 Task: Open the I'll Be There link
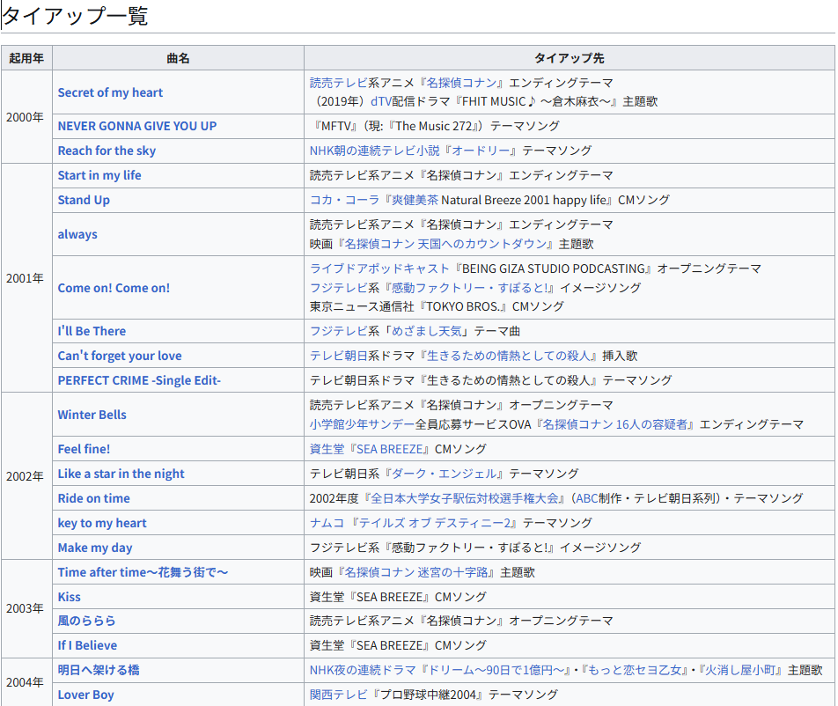(92, 331)
